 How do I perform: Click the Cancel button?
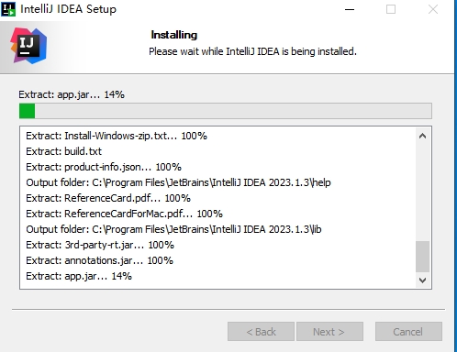click(x=408, y=332)
